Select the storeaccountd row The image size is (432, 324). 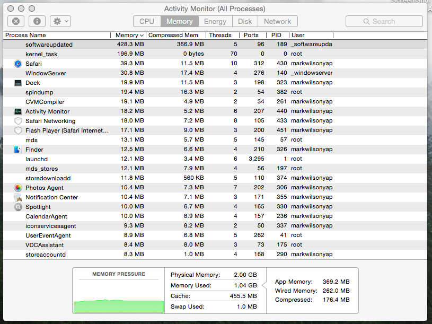[215, 255]
